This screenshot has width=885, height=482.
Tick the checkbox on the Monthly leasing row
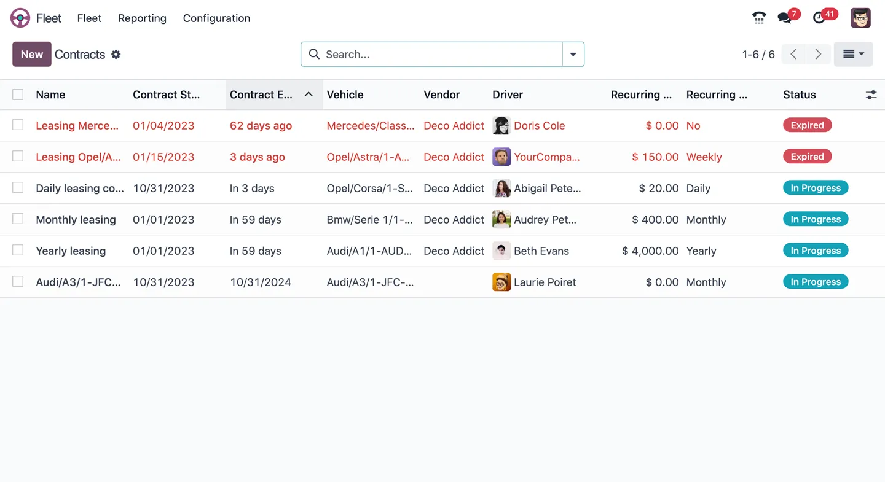[x=18, y=219]
